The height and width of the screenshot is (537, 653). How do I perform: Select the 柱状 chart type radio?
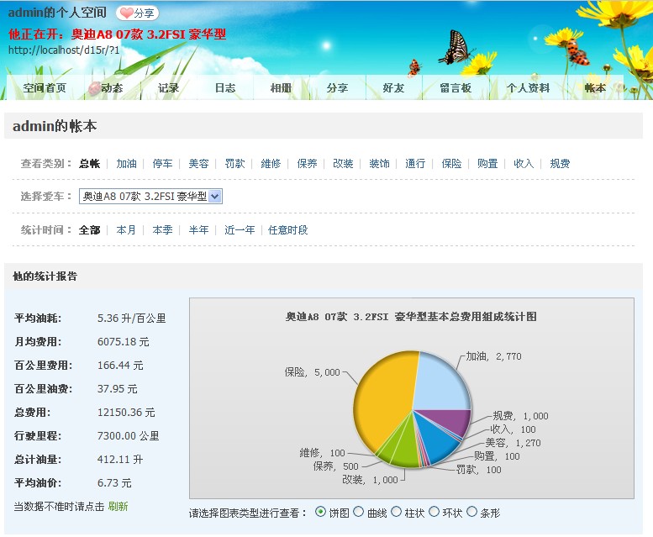coord(396,512)
